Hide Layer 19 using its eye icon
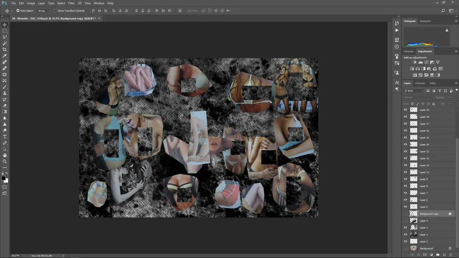 tap(405, 110)
